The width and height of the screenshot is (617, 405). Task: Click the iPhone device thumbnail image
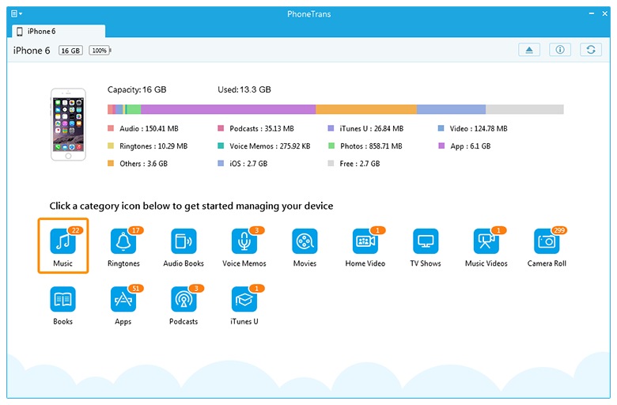[x=68, y=124]
